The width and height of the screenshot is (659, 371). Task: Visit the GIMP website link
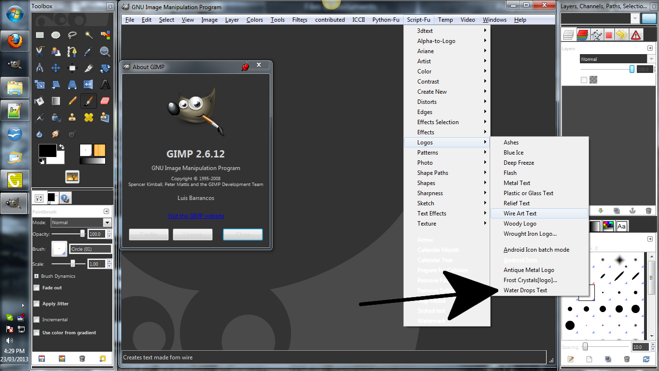(195, 216)
